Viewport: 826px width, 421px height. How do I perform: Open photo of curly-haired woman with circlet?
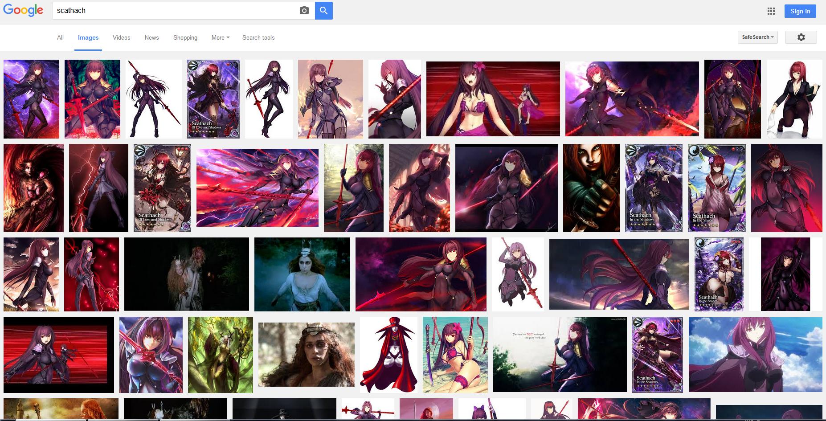pos(307,355)
